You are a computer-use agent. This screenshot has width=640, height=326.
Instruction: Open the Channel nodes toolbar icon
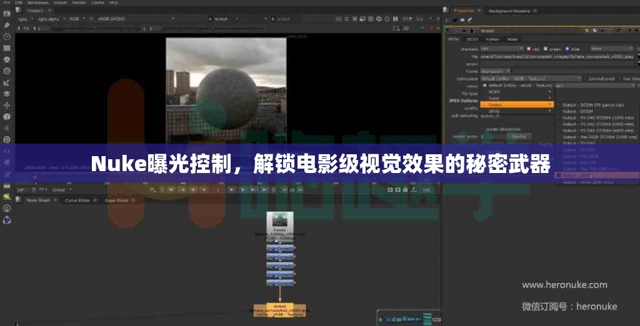pyautogui.click(x=6, y=47)
